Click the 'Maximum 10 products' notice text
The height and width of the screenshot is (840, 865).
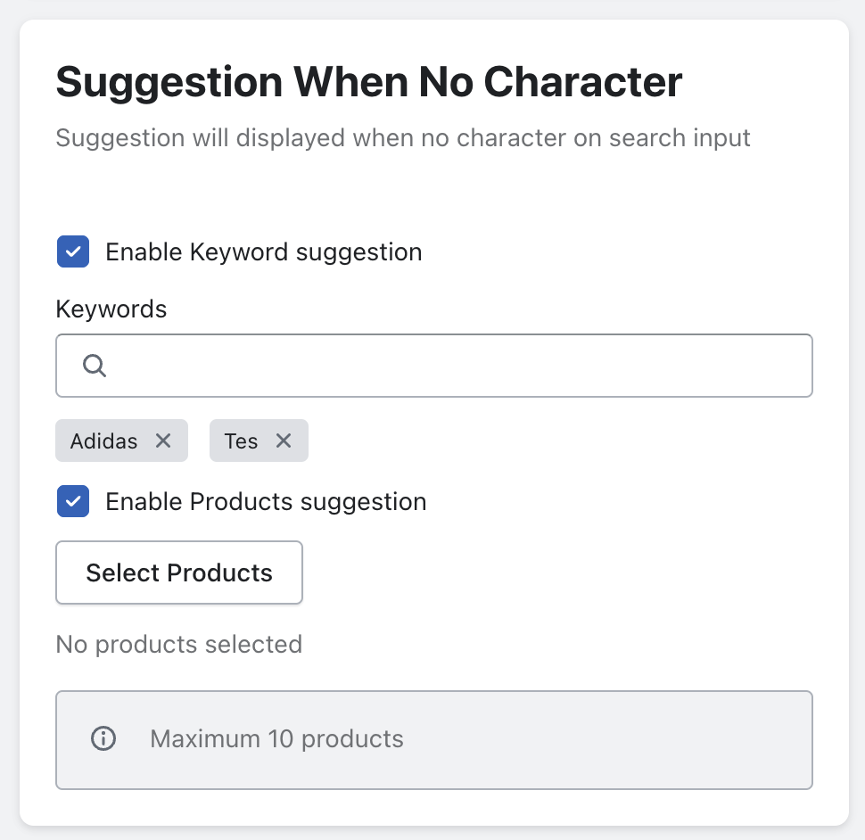click(276, 739)
